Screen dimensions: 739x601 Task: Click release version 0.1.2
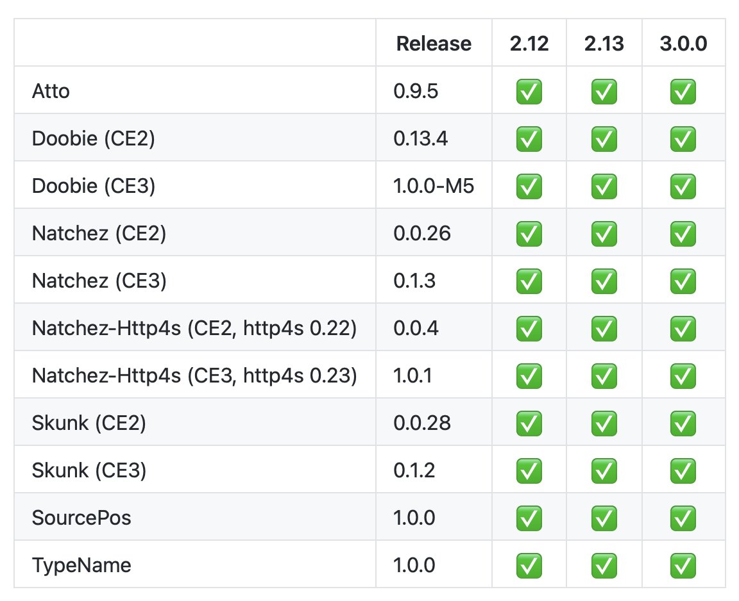pos(414,471)
